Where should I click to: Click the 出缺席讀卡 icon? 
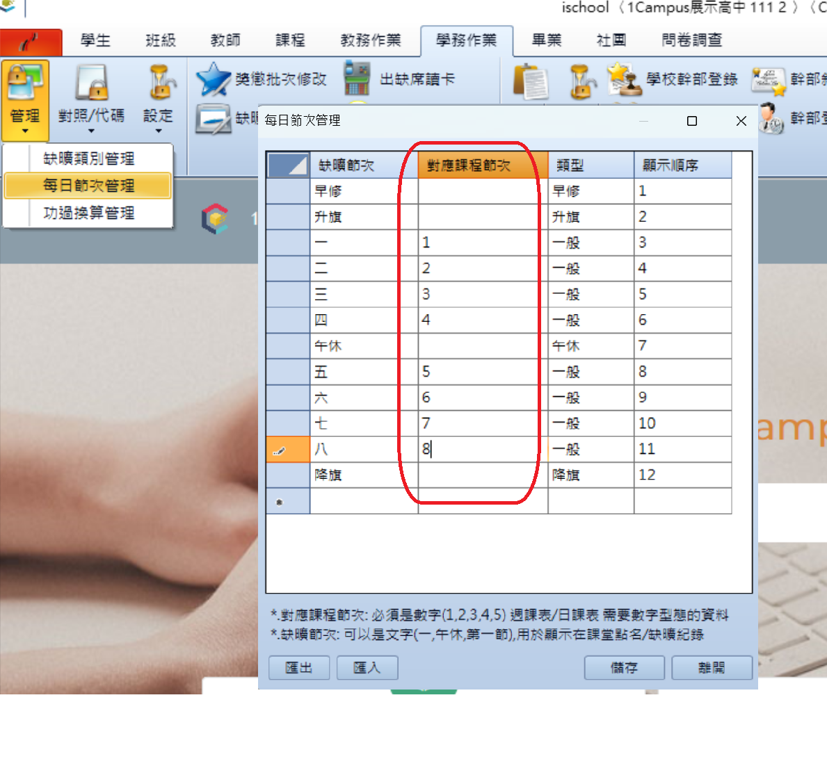point(358,79)
